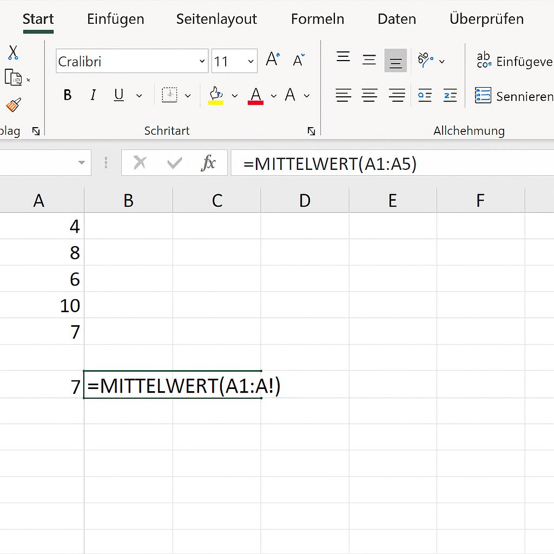The width and height of the screenshot is (554, 554).
Task: Click the Increase Font Size icon
Action: tap(272, 60)
